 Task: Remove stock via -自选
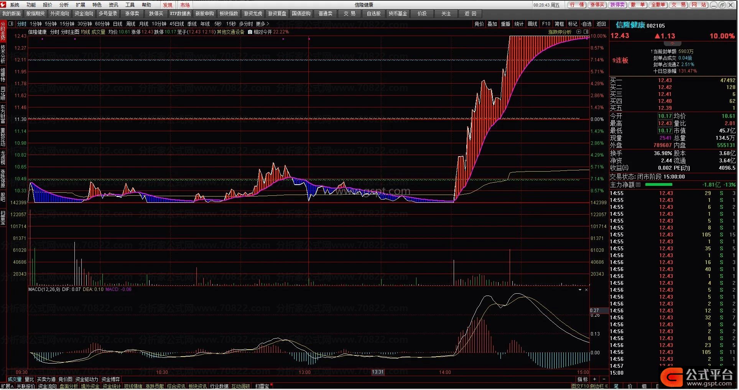point(586,24)
